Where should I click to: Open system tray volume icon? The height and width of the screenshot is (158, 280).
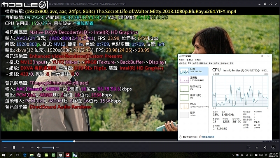click(251, 155)
